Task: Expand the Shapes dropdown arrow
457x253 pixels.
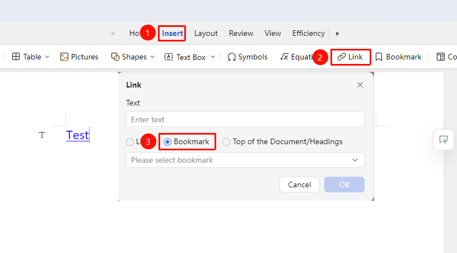Action: pyautogui.click(x=152, y=57)
